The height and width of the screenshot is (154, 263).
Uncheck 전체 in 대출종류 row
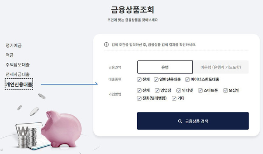[x=139, y=79]
